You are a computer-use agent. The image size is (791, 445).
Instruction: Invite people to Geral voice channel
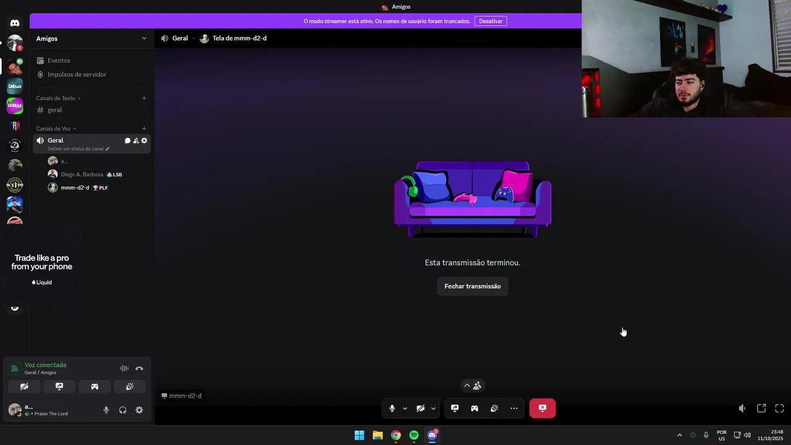136,141
